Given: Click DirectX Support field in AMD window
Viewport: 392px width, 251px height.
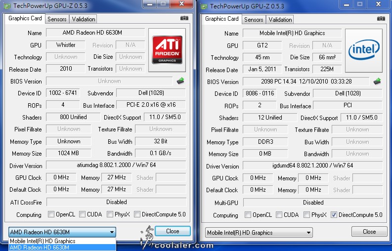Looking at the screenshot, I should click(165, 117).
